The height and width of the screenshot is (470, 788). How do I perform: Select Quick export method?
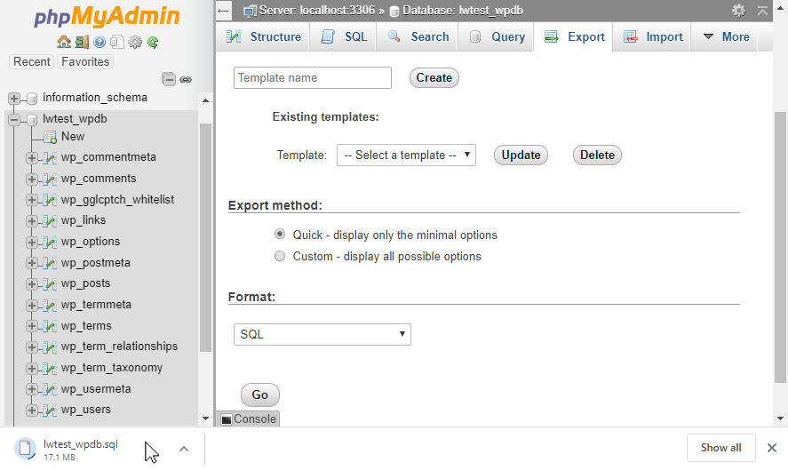click(280, 235)
